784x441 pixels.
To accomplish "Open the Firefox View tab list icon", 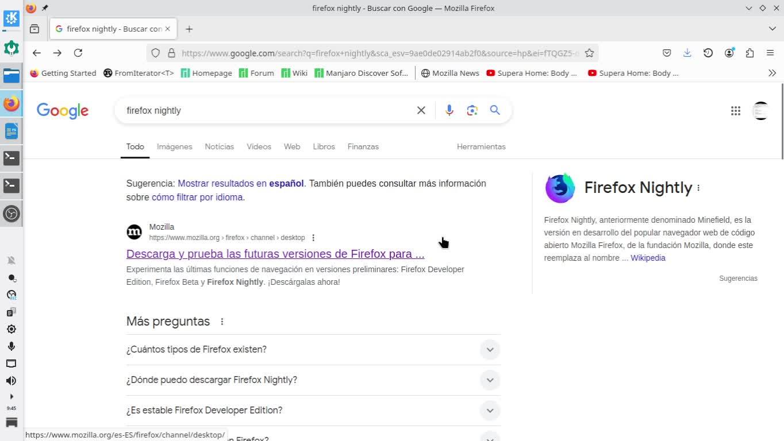I will 34,29.
